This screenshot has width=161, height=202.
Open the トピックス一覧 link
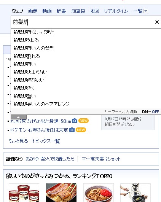pos(46,141)
